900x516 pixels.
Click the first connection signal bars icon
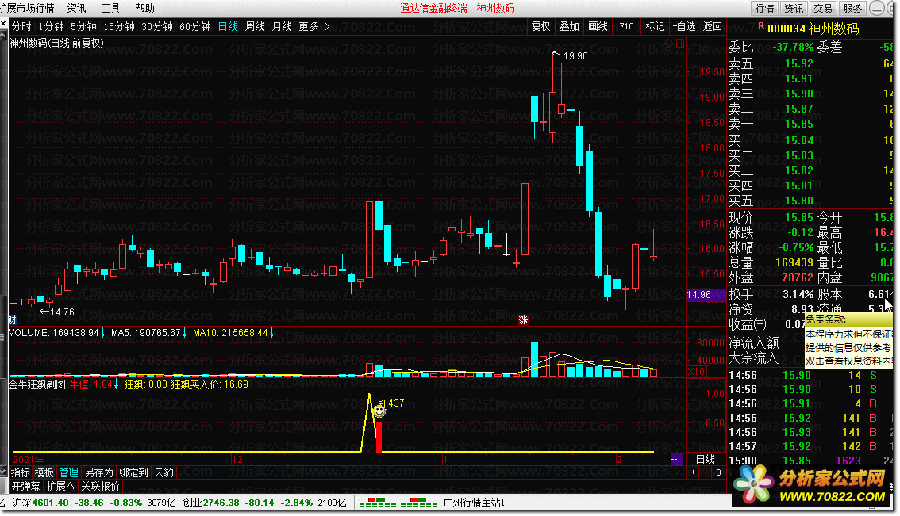pyautogui.click(x=377, y=503)
